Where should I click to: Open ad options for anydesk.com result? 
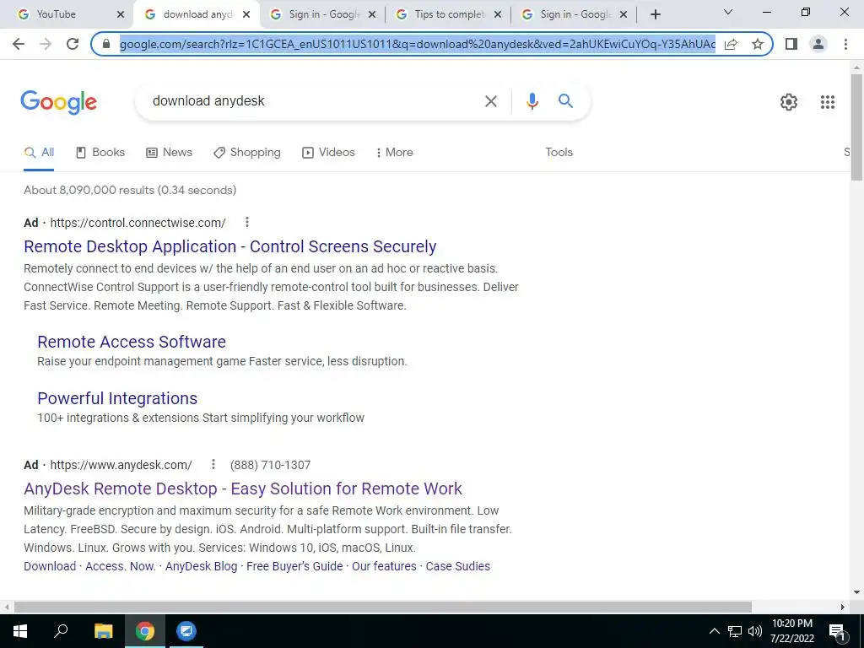coord(213,465)
